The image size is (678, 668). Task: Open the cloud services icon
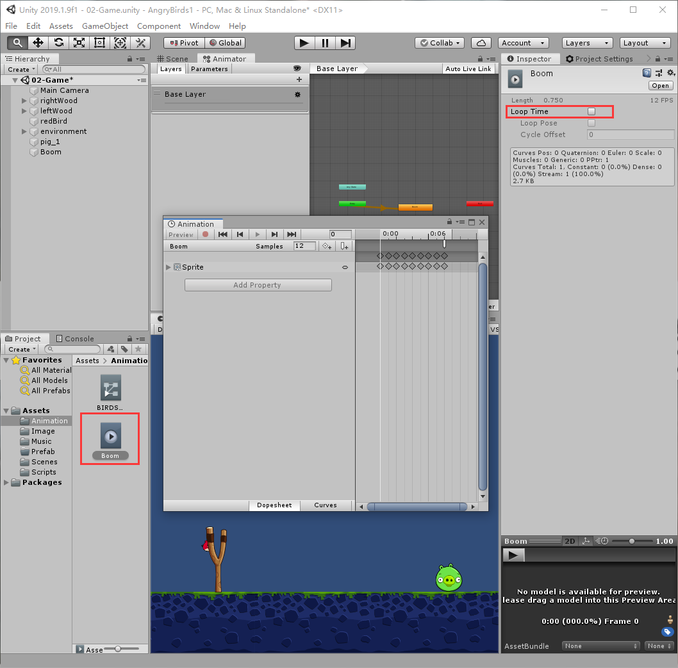point(481,43)
